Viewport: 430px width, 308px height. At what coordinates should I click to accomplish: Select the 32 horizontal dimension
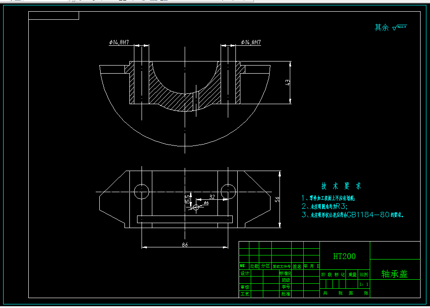tap(212, 197)
